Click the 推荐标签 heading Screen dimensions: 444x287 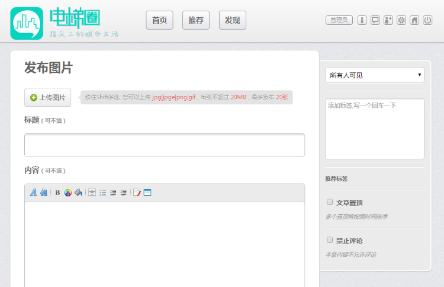(x=336, y=179)
